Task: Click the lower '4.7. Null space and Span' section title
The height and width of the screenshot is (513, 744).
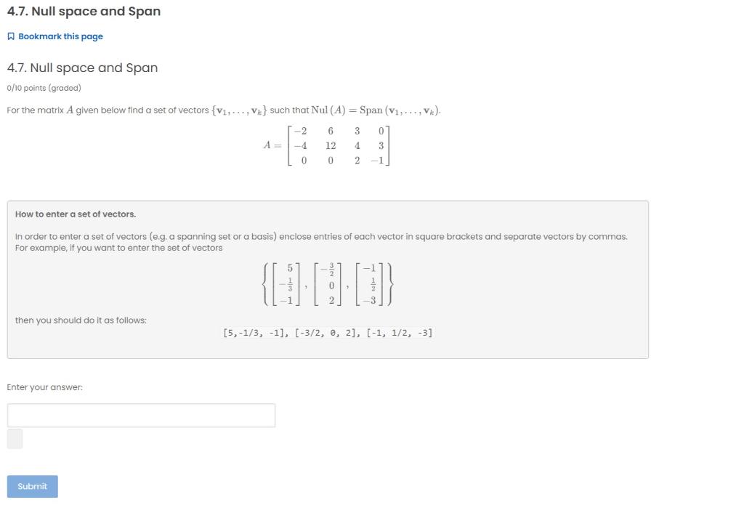Action: click(x=82, y=68)
